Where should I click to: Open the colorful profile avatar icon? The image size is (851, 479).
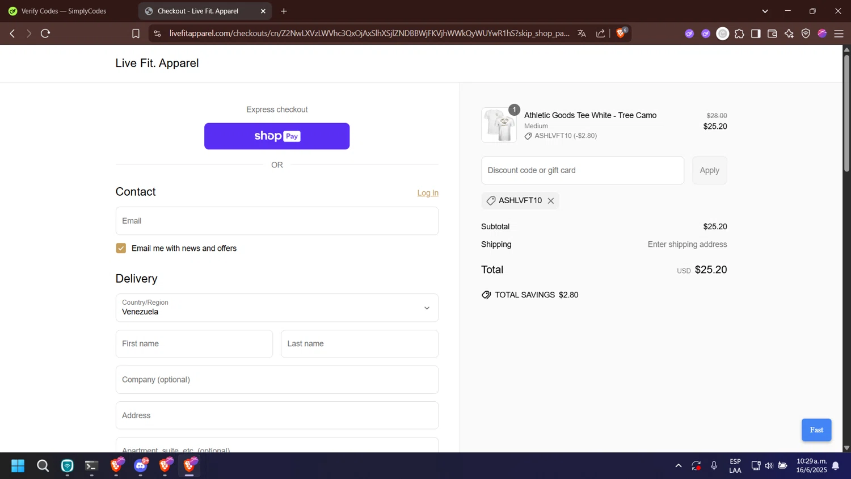tap(822, 33)
